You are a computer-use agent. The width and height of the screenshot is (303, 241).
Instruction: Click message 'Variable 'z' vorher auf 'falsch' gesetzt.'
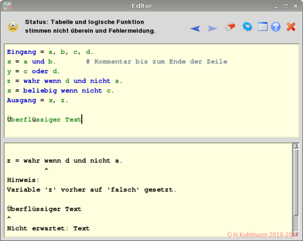pos(91,190)
